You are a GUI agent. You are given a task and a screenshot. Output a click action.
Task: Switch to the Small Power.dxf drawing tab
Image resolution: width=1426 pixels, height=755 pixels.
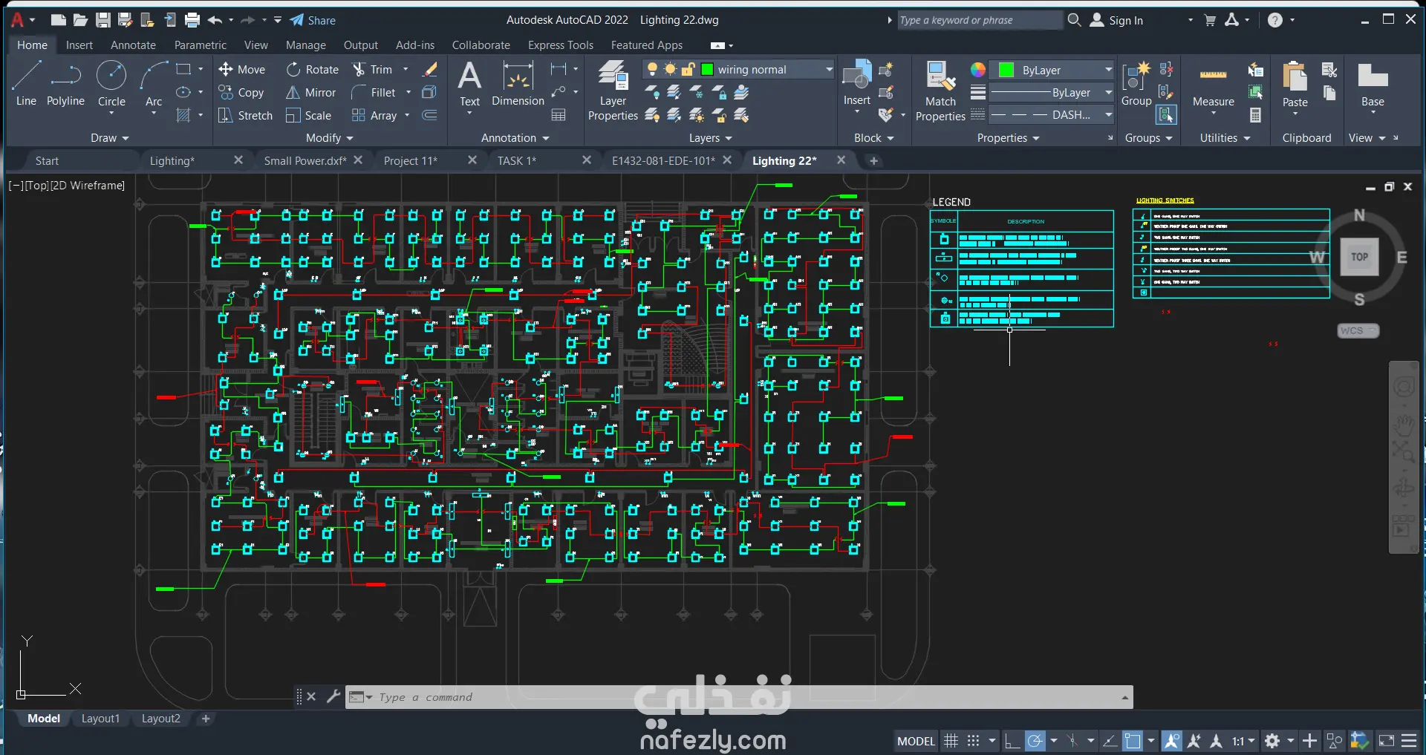305,161
